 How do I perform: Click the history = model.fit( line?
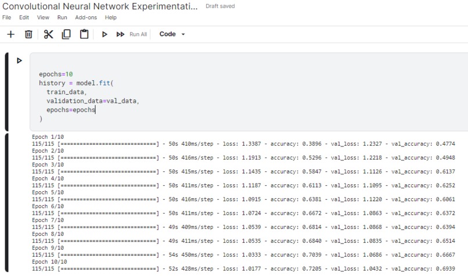[x=76, y=83]
